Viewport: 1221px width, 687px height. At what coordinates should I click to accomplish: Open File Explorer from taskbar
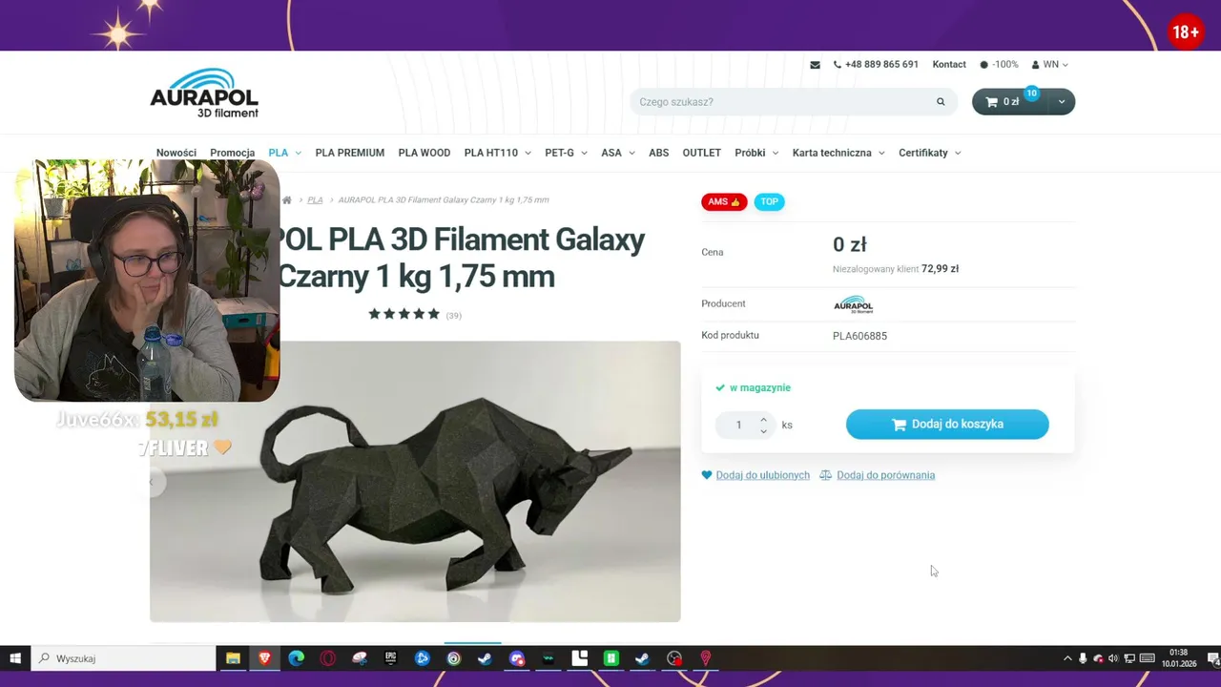pos(233,658)
